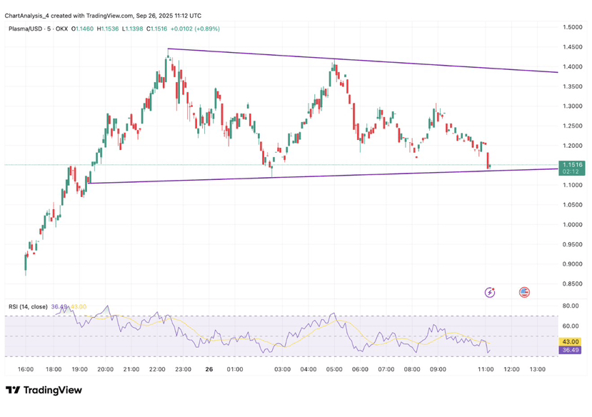The image size is (592, 417).
Task: Click the 80.00 RSI scale label
Action: 571,306
